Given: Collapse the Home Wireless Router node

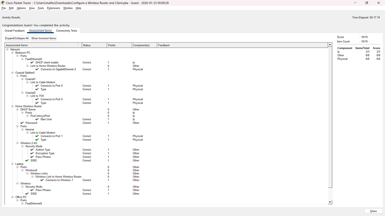Looking at the screenshot, I should coord(13,106).
